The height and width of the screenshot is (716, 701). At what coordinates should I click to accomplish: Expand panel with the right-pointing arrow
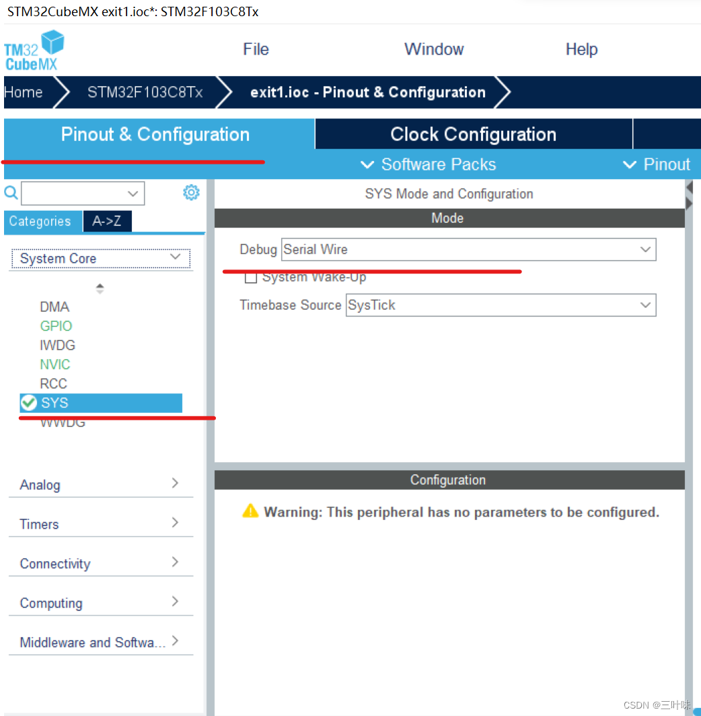689,203
